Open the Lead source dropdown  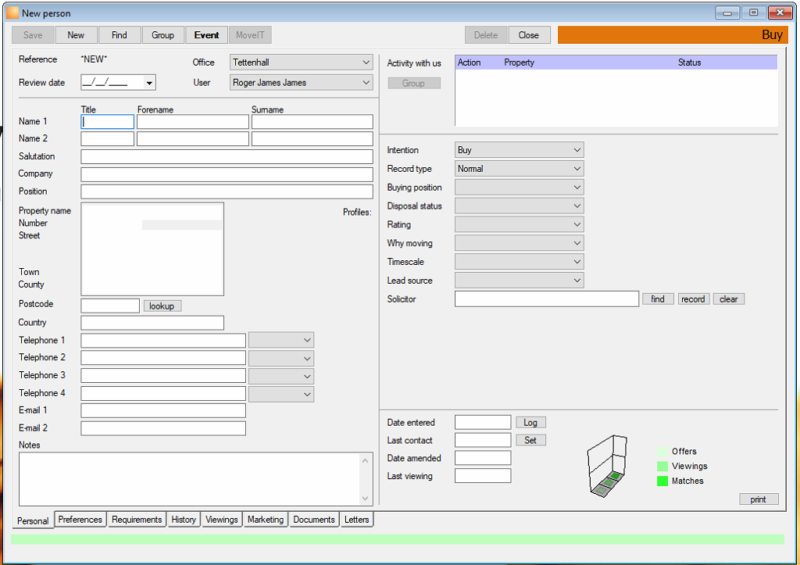click(x=519, y=281)
